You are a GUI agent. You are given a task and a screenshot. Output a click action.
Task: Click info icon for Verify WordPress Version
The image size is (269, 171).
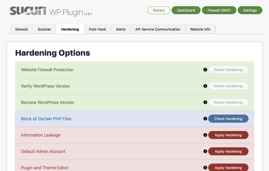205,86
